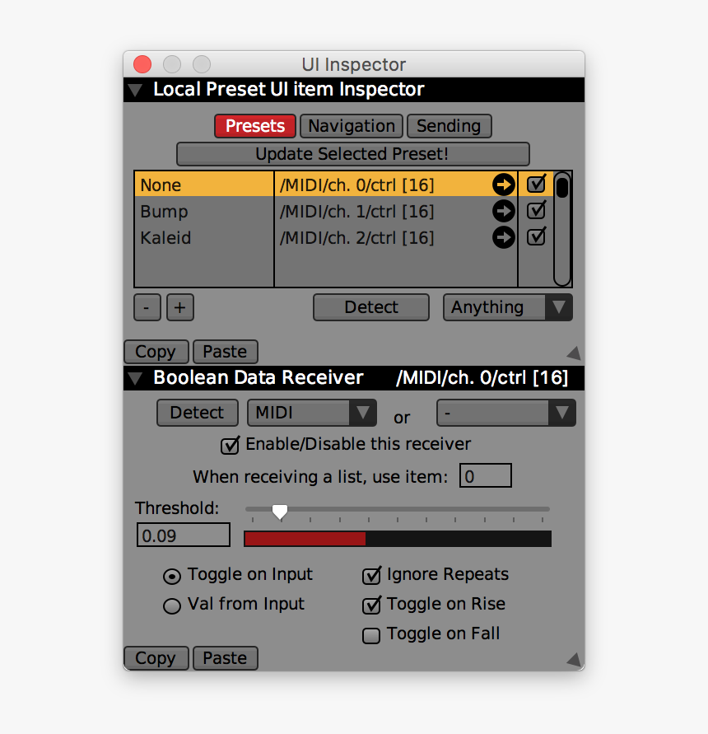The image size is (708, 734).
Task: Click the triangle at the panel's bottom right corner
Action: (575, 659)
